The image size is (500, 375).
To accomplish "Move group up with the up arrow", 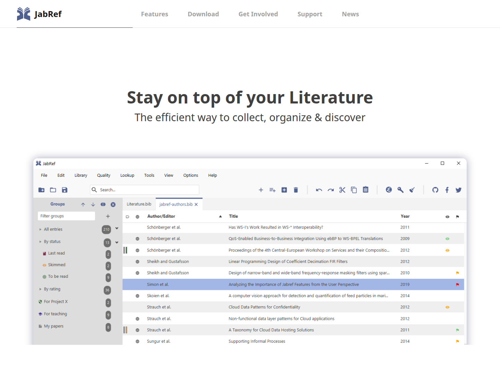I will [x=83, y=205].
